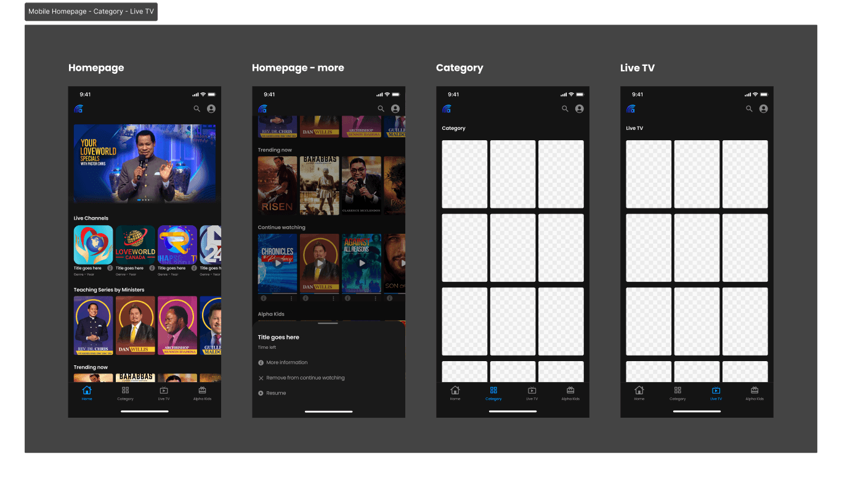Select Home tab on the Category screen
Screen dimensions: 842x478
point(455,393)
